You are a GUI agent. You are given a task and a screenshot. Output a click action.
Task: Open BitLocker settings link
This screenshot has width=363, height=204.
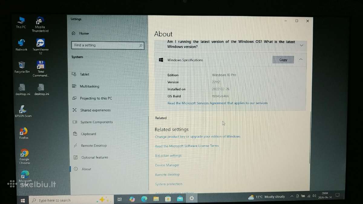coord(168,155)
